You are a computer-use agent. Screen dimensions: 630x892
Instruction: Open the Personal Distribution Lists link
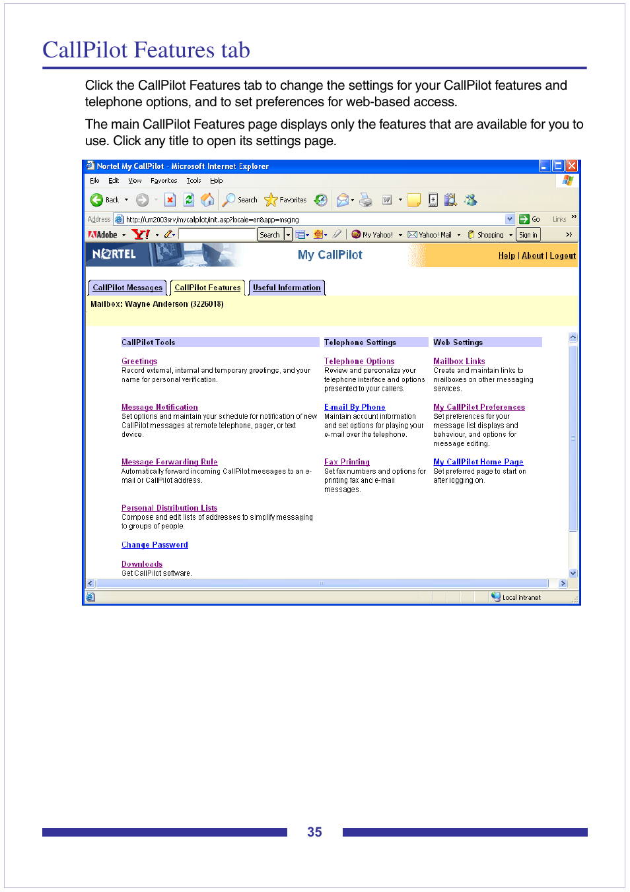[170, 508]
